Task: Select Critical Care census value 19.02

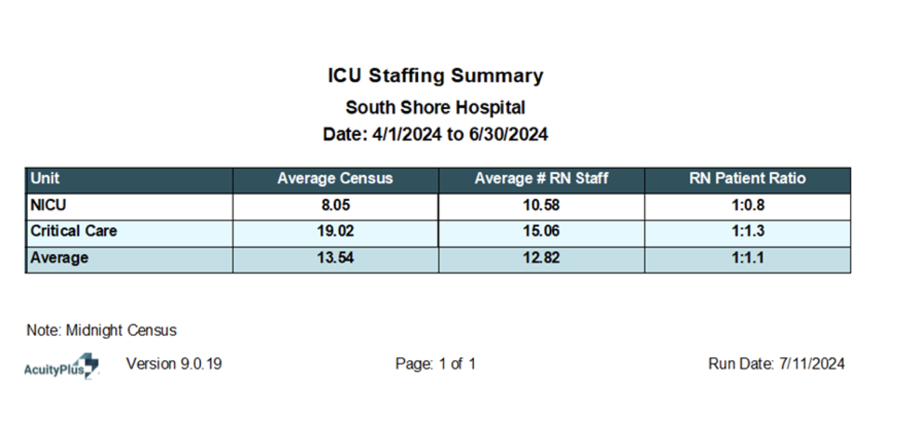Action: (335, 231)
